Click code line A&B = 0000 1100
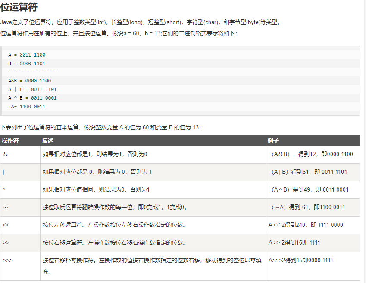The image size is (366, 283). tap(30, 81)
